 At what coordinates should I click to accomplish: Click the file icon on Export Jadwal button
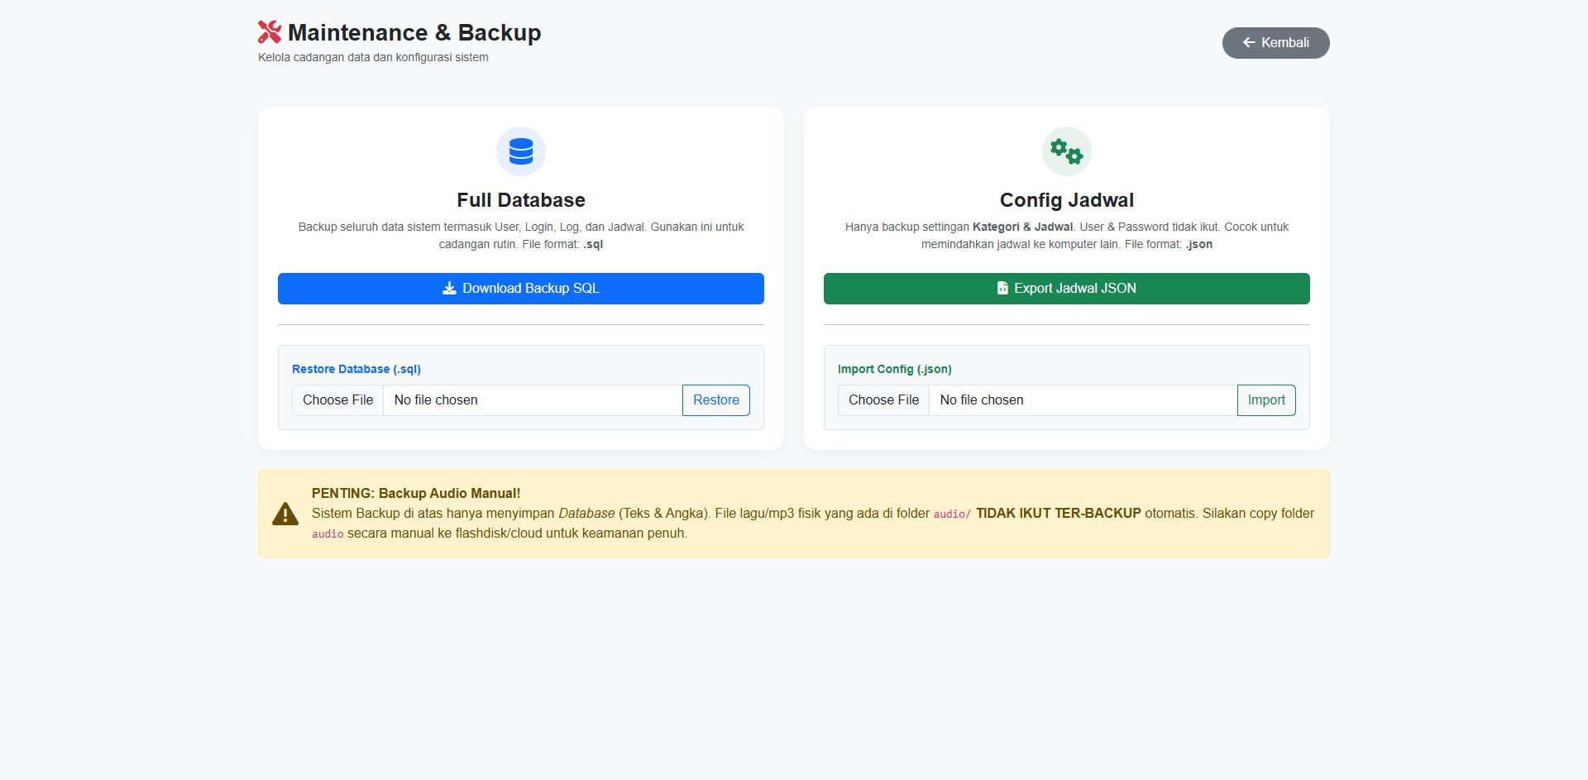tap(1002, 288)
